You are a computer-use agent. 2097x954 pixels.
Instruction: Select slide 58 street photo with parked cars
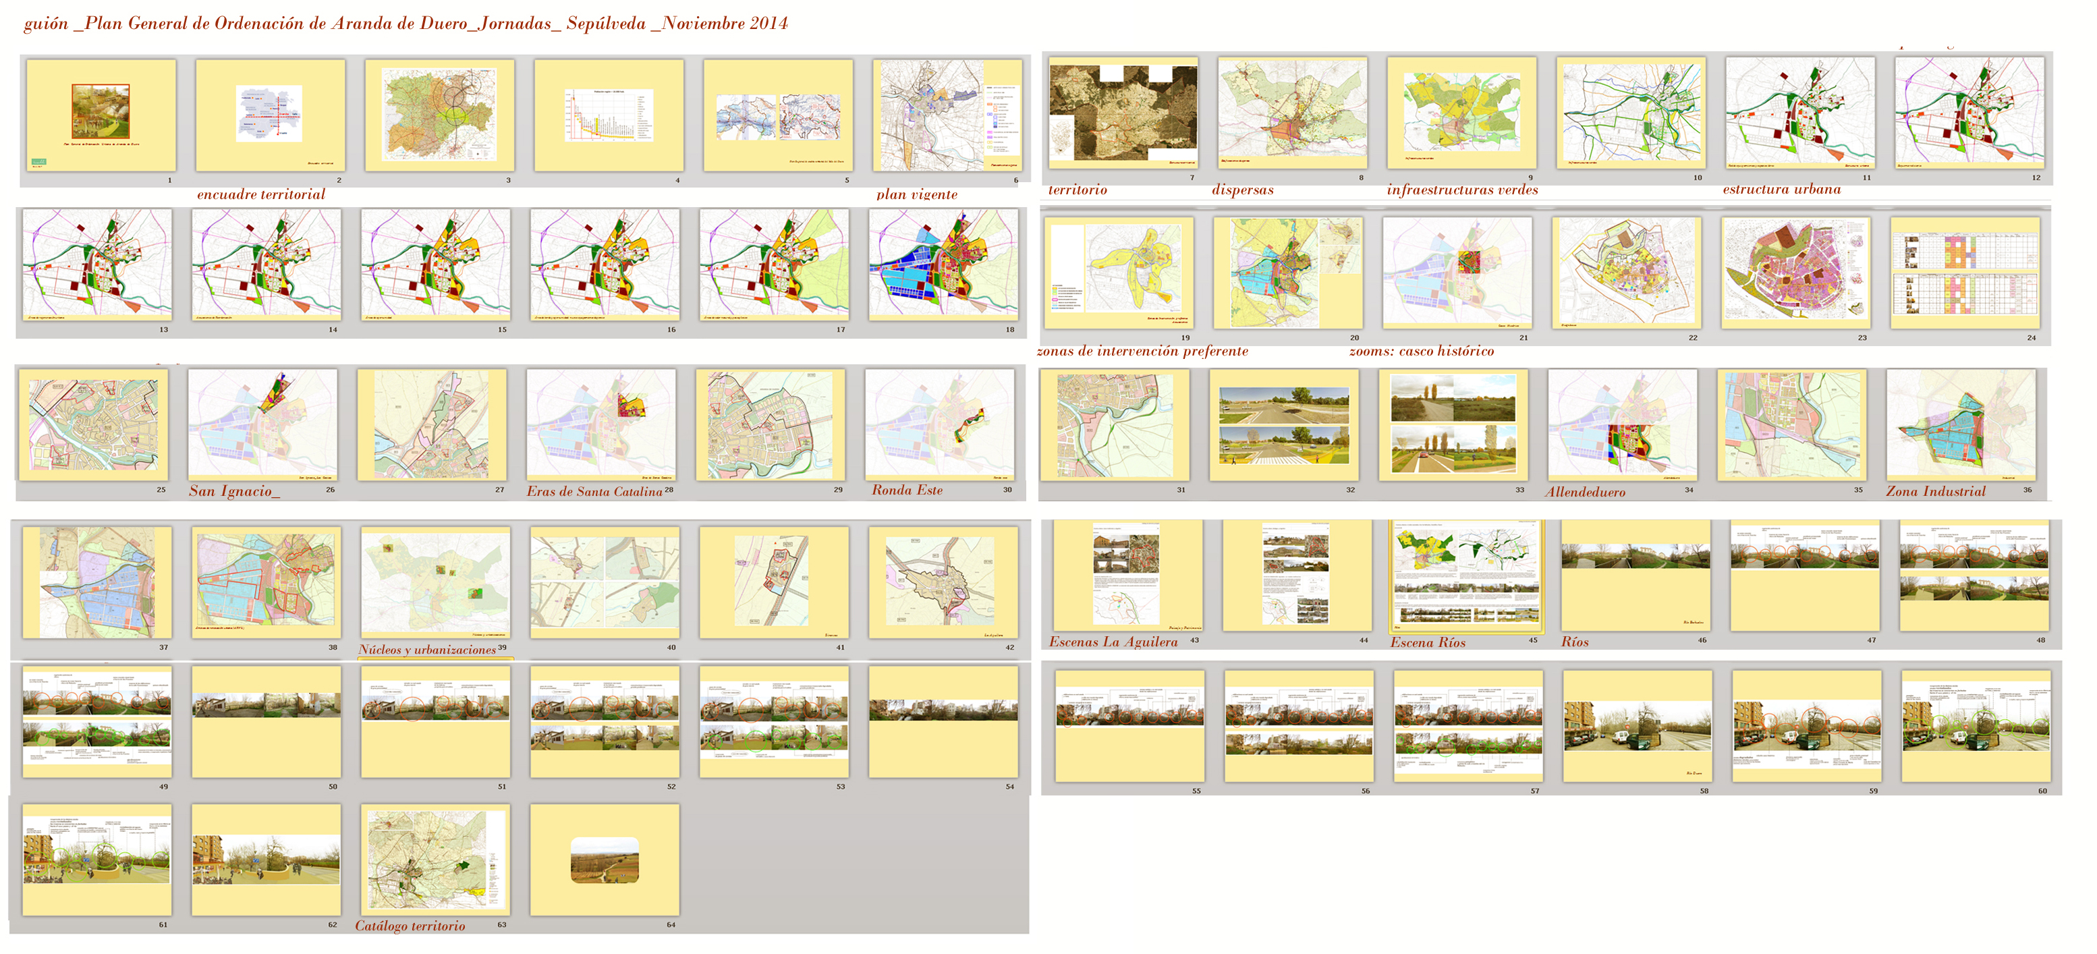[1638, 726]
